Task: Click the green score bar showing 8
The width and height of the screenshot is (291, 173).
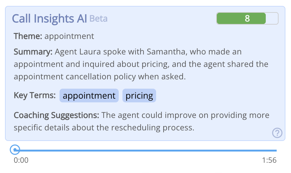Action: (241, 18)
